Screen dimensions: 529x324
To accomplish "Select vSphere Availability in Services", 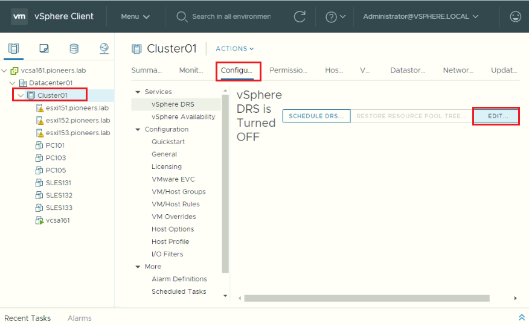I will 183,117.
